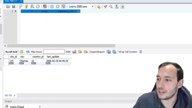Select cell with city_id 115
This screenshot has height=108, width=192.
pyautogui.click(x=14, y=61)
